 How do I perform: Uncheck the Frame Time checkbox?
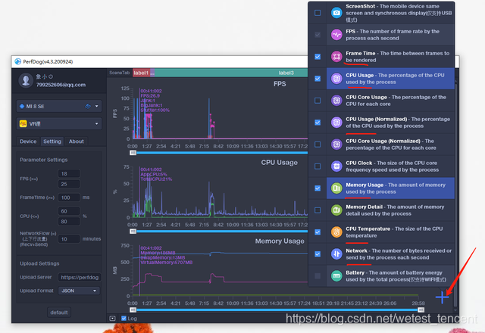point(318,57)
